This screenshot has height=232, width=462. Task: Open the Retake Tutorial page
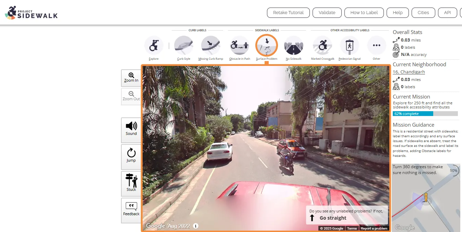click(x=288, y=13)
